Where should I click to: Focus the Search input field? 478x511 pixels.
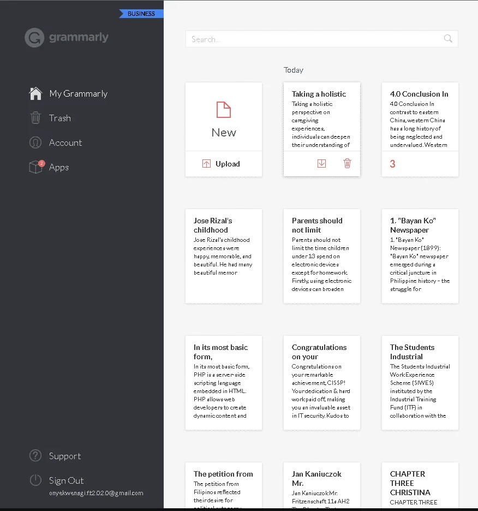point(321,39)
